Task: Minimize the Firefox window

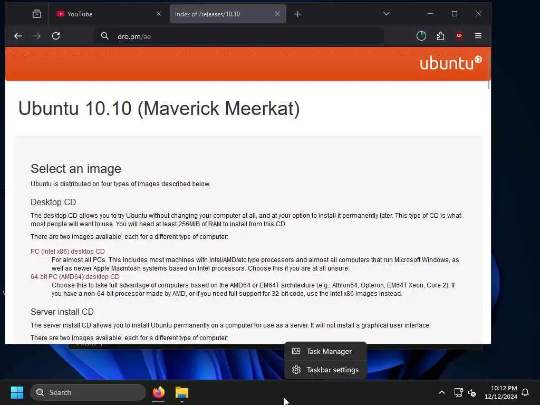Action: 430,14
